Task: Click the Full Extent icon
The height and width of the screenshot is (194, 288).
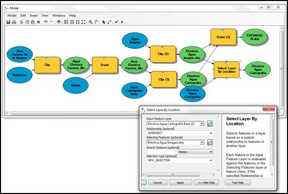Action: (x=72, y=22)
